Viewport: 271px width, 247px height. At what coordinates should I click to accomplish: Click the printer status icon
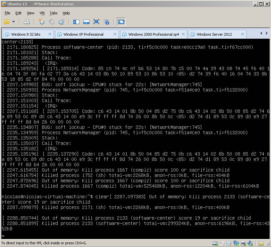tap(243, 243)
